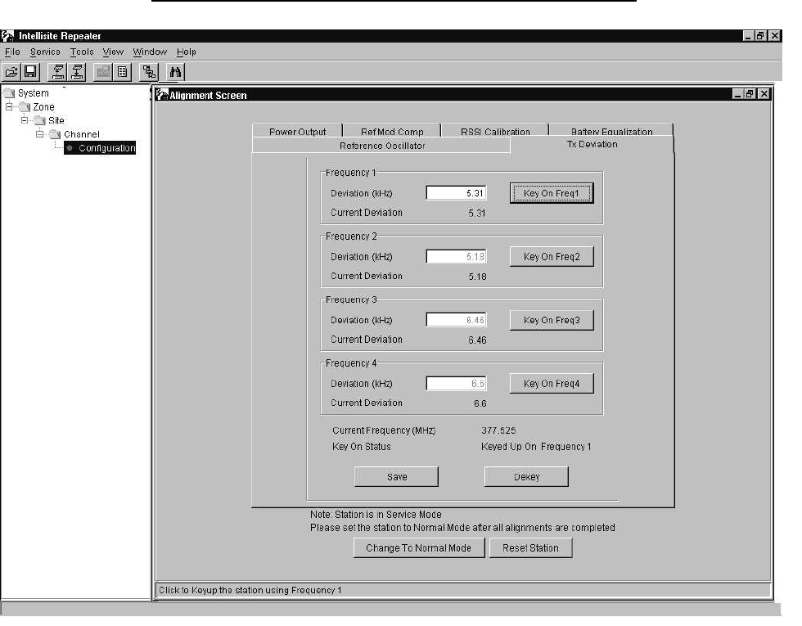Click the status bar Keyup message
The width and height of the screenshot is (802, 626).
(250, 590)
